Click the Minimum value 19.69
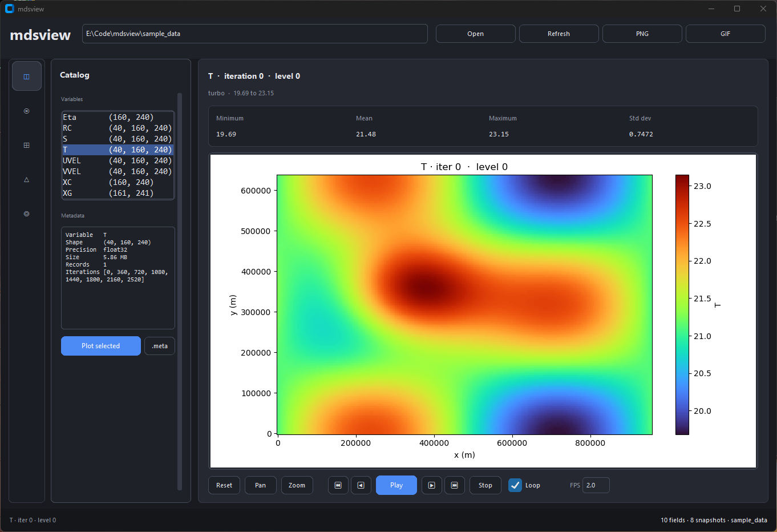The height and width of the screenshot is (532, 777). point(226,134)
